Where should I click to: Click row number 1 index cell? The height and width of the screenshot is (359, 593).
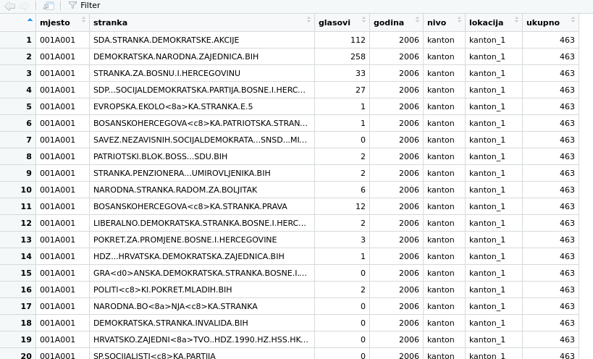[18, 40]
